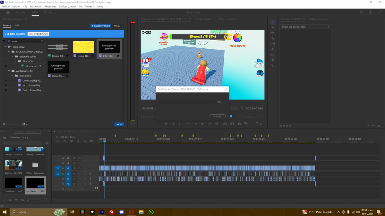The height and width of the screenshot is (216, 385).
Task: Open the Gráficos y títulos menu
Action: click(68, 6)
